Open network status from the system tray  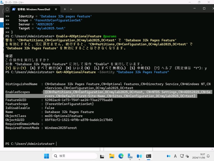[182, 156]
